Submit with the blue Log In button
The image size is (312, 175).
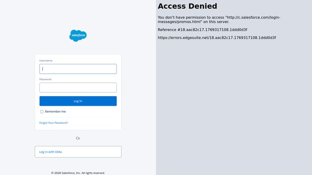coord(78,101)
